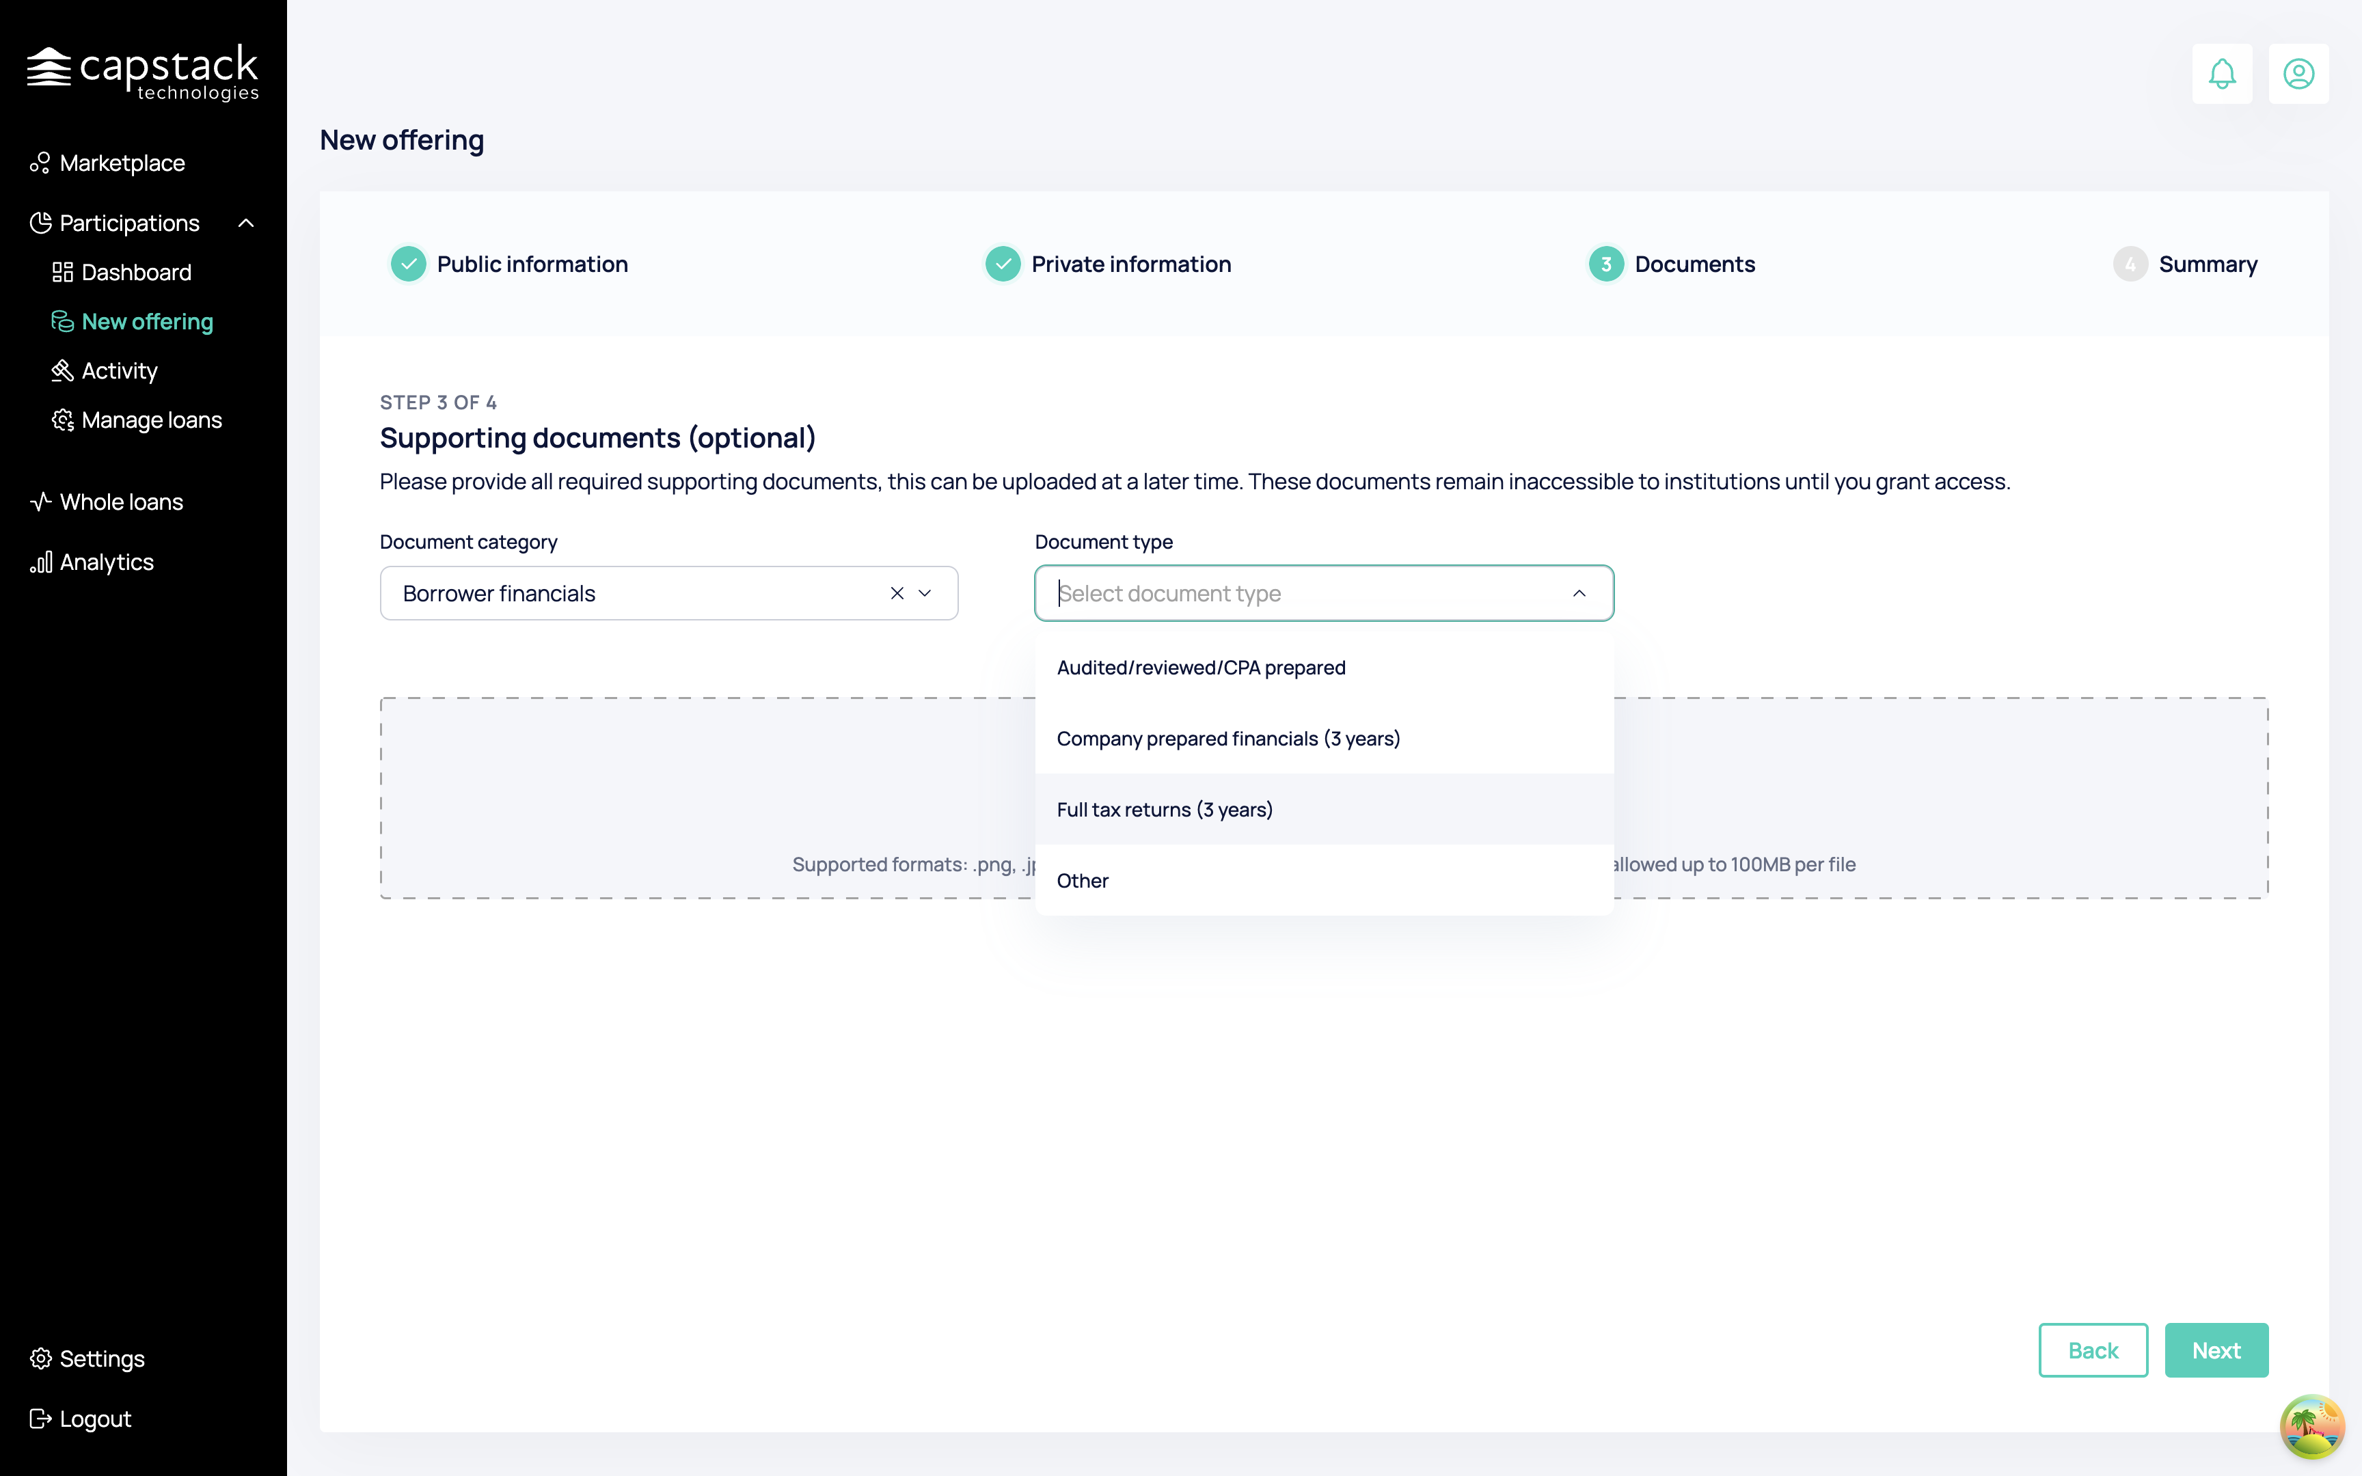Choose Full tax returns (3 years)
2362x1476 pixels.
click(x=1324, y=809)
